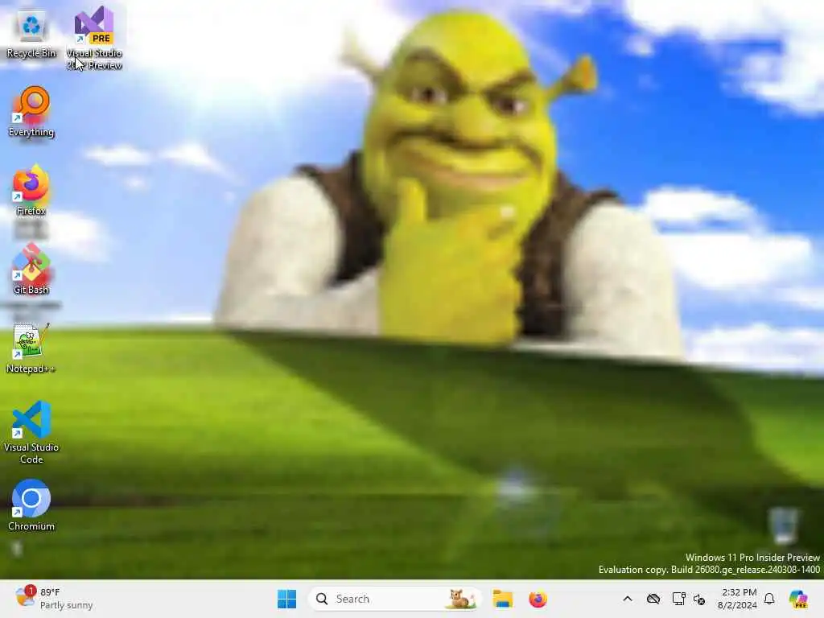
Task: Open Copilot Preview in the taskbar
Action: (798, 599)
